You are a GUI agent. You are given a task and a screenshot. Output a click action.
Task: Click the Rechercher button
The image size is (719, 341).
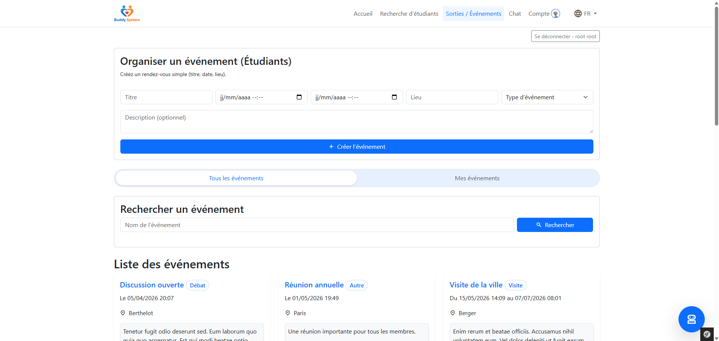[554, 225]
